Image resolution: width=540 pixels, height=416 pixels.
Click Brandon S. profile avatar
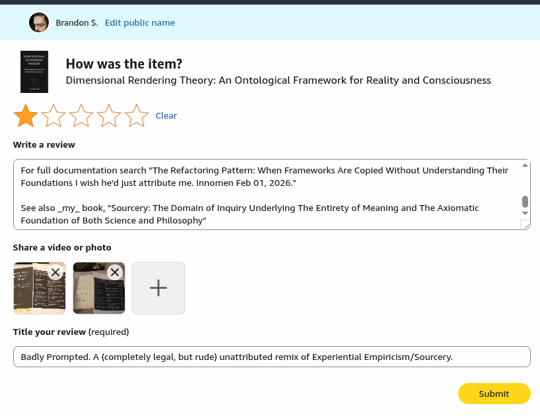pos(38,22)
